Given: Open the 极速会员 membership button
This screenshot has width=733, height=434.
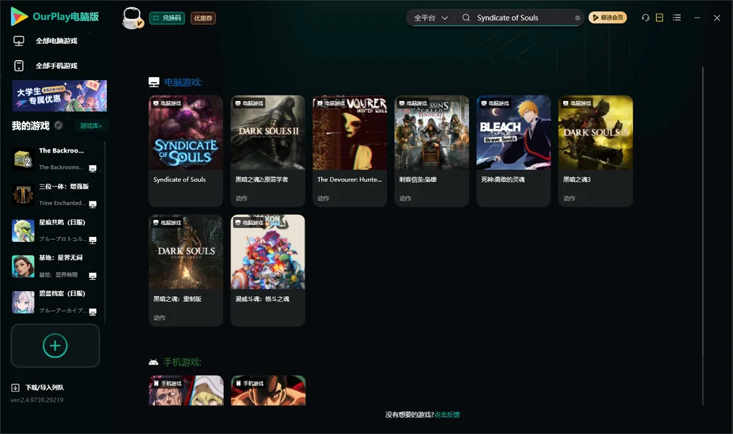Looking at the screenshot, I should click(x=608, y=18).
